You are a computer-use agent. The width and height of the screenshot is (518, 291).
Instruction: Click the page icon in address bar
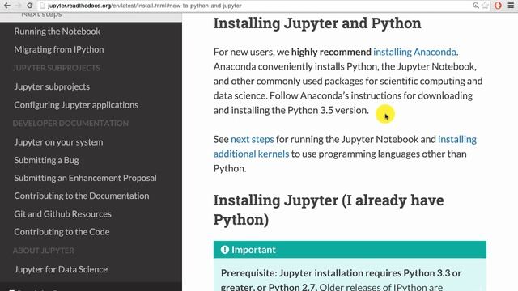click(x=43, y=6)
